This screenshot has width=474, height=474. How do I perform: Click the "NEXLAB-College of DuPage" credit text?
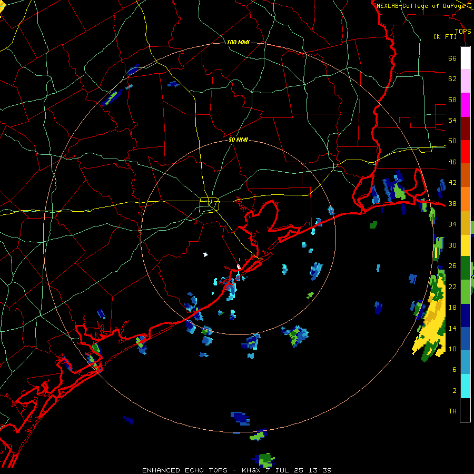(x=420, y=6)
